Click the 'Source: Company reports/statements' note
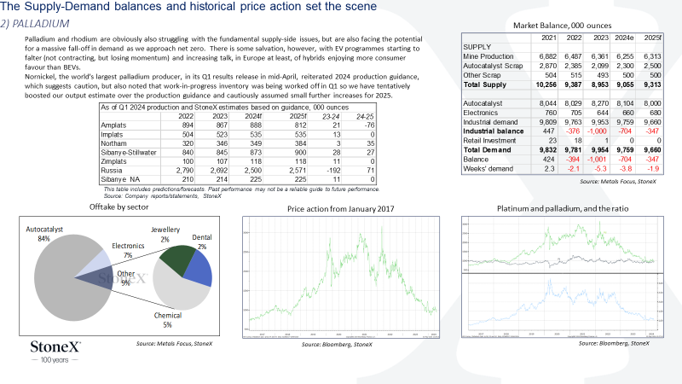Screen dimensions: 682x384 [x=162, y=196]
